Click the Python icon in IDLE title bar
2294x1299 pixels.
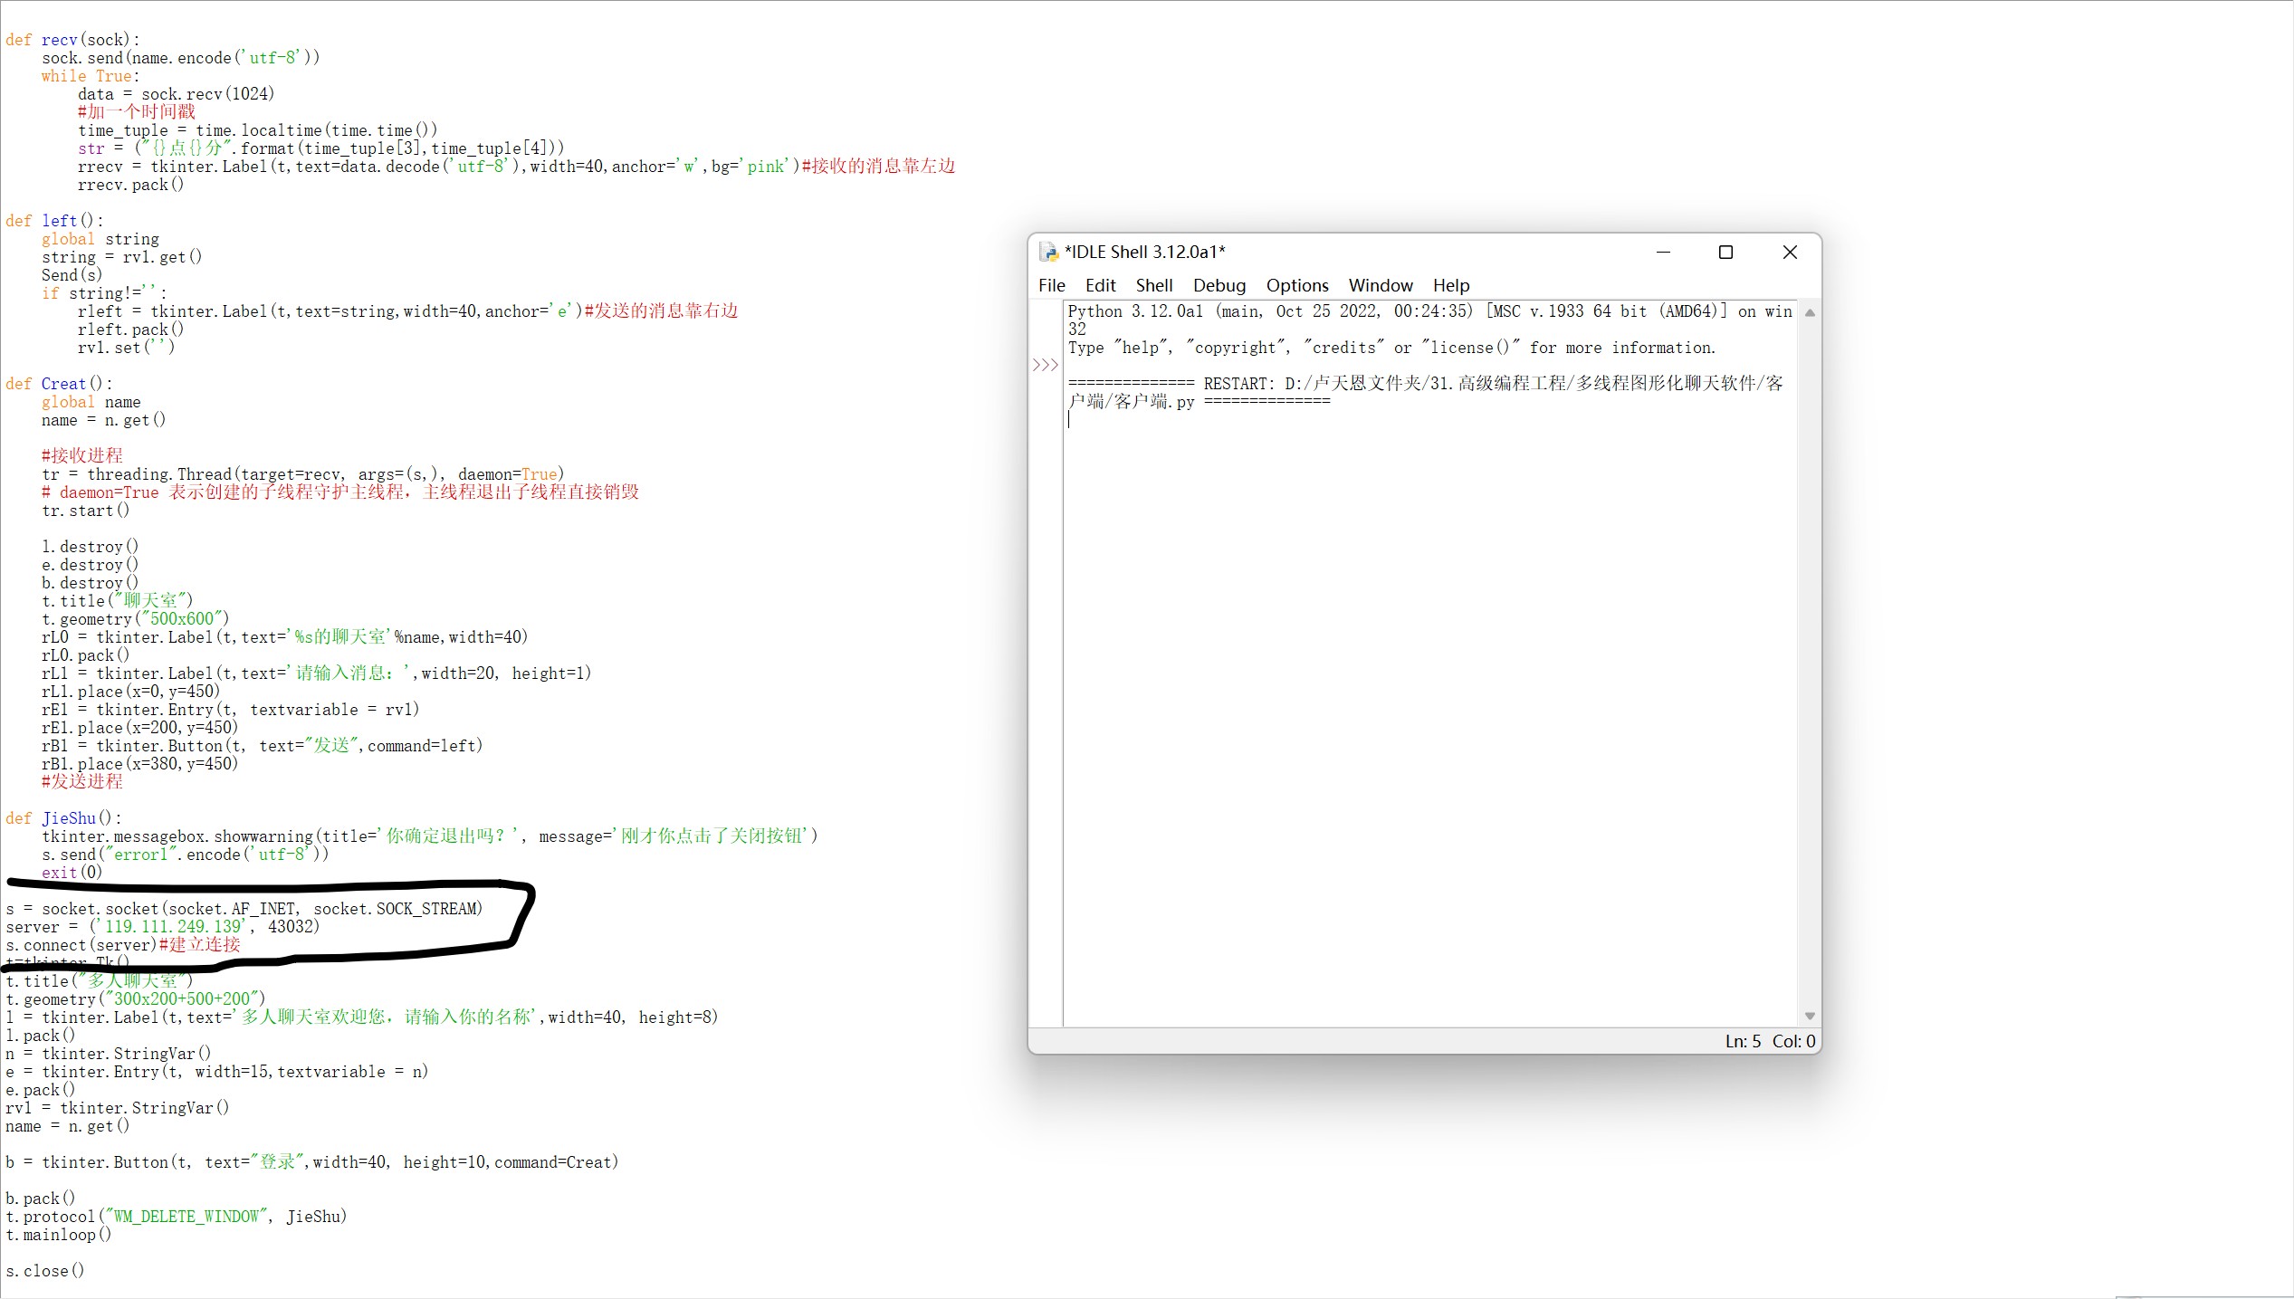pos(1048,252)
